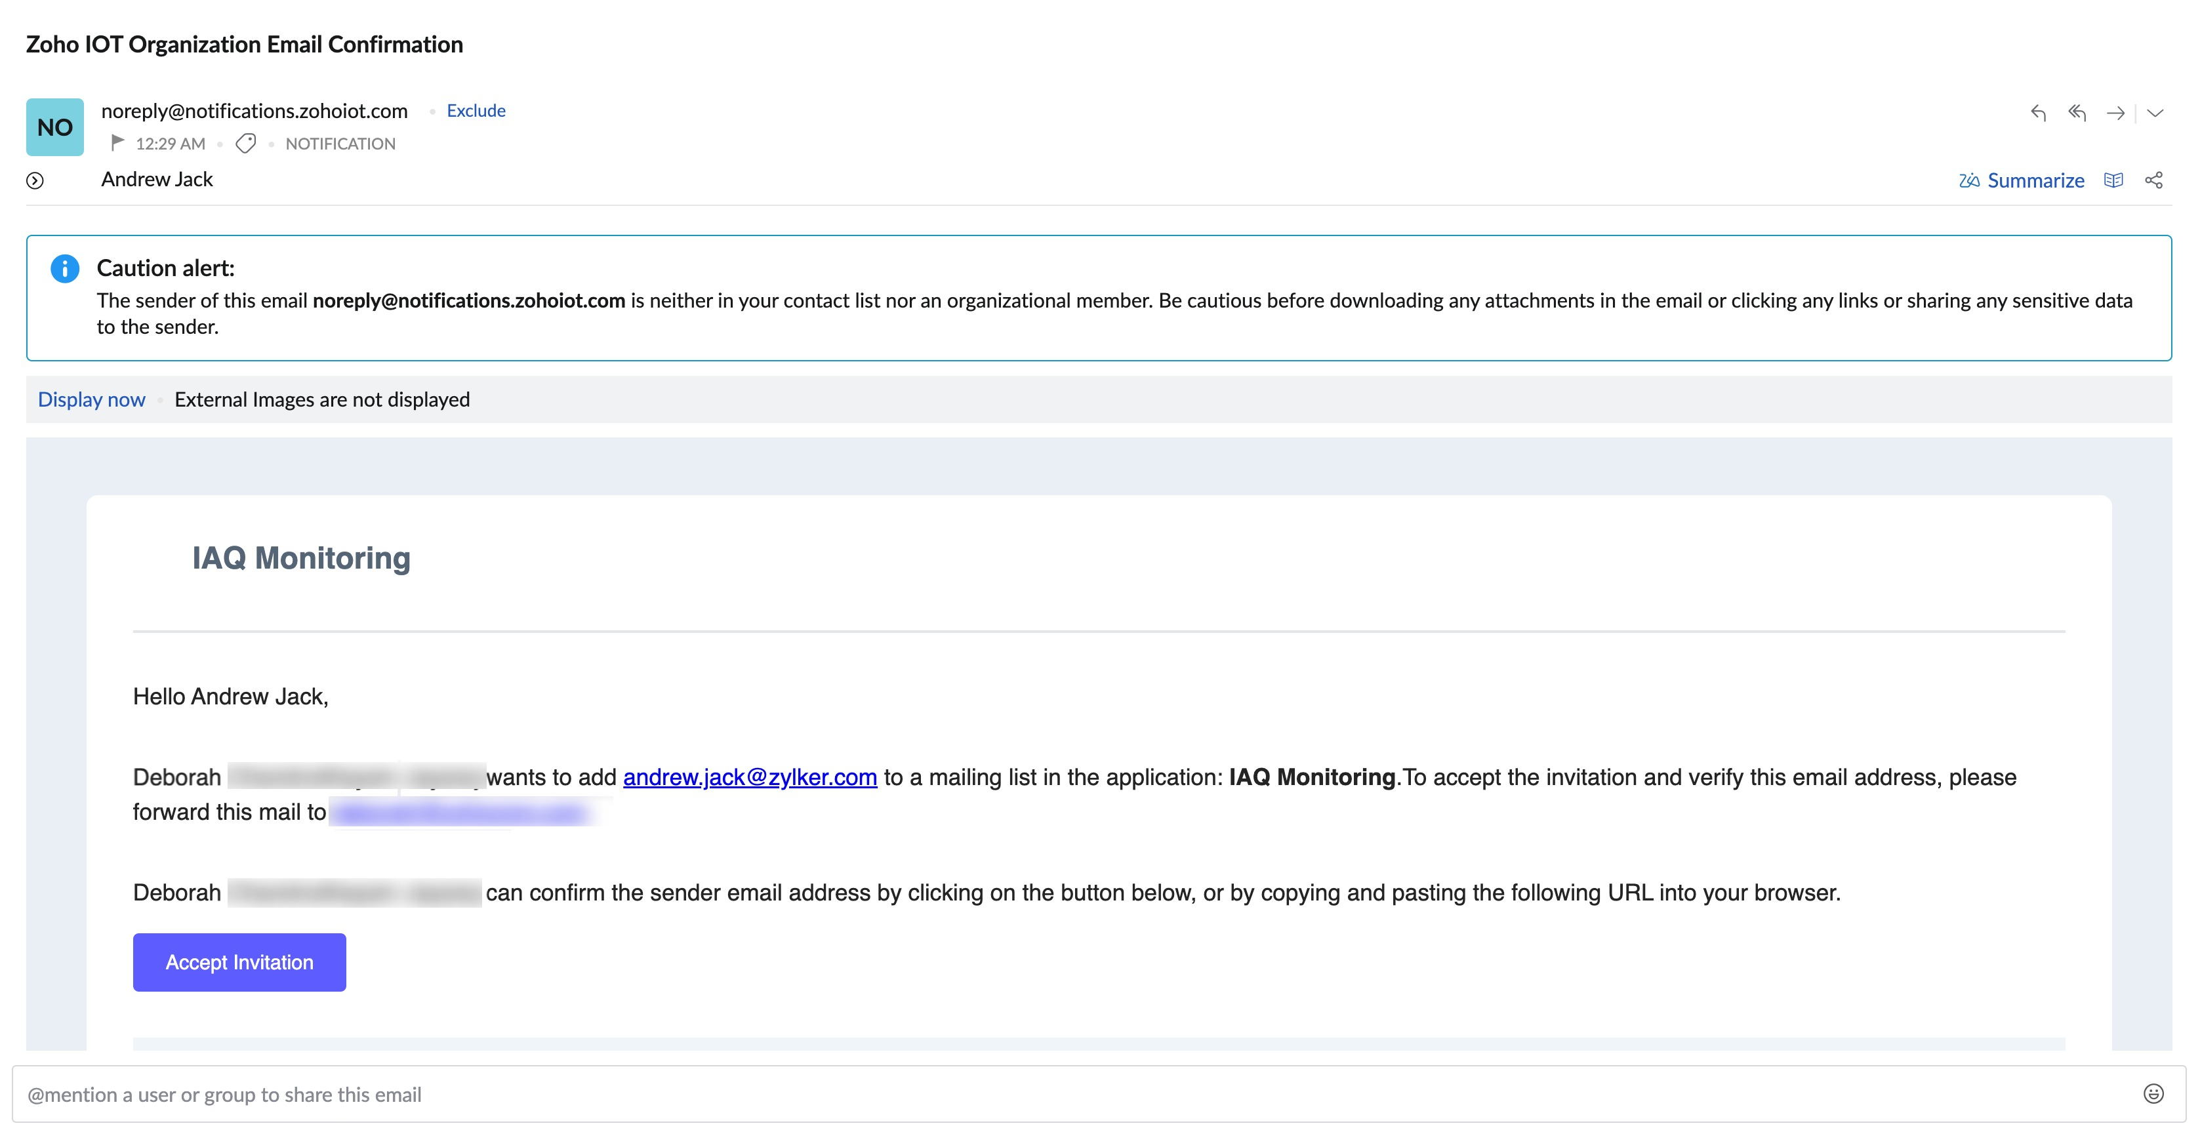Image resolution: width=2200 pixels, height=1132 pixels.
Task: Click the caution alert info icon
Action: click(65, 268)
